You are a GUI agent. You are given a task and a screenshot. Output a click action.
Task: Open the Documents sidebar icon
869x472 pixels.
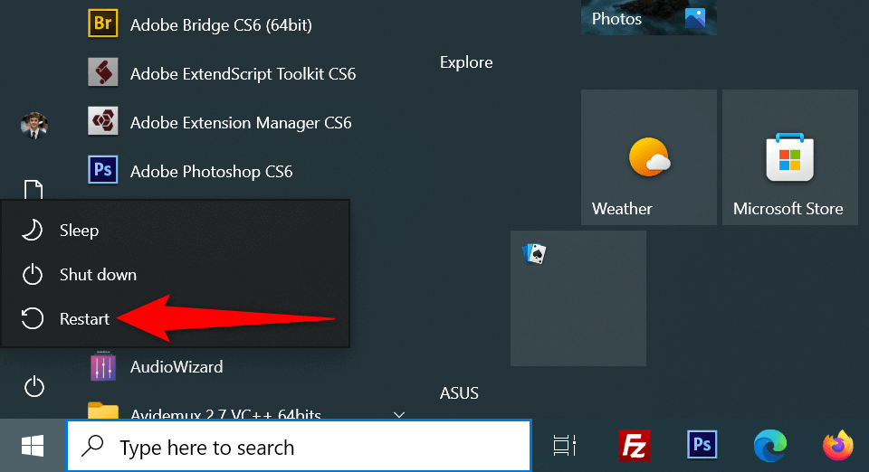point(33,190)
